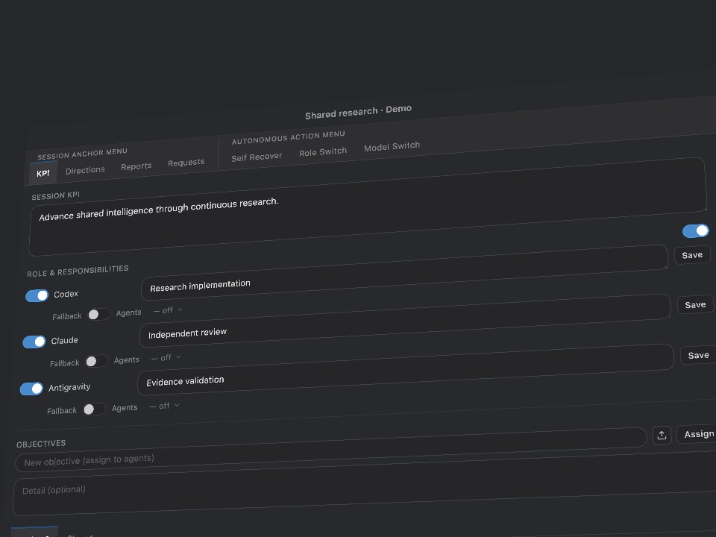716x537 pixels.
Task: Click the "ROLE & RESPONSIBILITIES" heading
Action: click(x=78, y=271)
